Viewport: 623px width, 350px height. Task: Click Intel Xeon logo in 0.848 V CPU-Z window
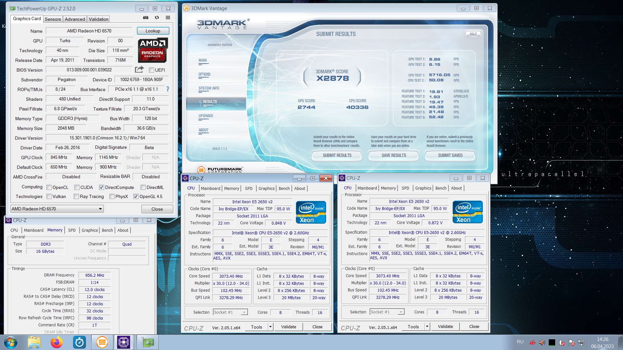pyautogui.click(x=311, y=213)
